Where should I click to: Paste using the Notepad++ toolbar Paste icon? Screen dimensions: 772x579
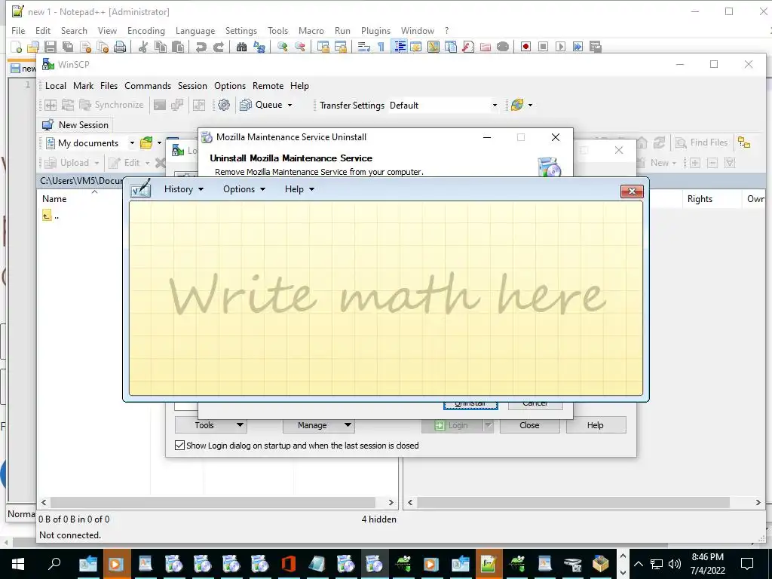tap(178, 47)
